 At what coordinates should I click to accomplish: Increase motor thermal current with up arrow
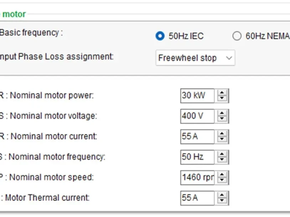pos(222,195)
